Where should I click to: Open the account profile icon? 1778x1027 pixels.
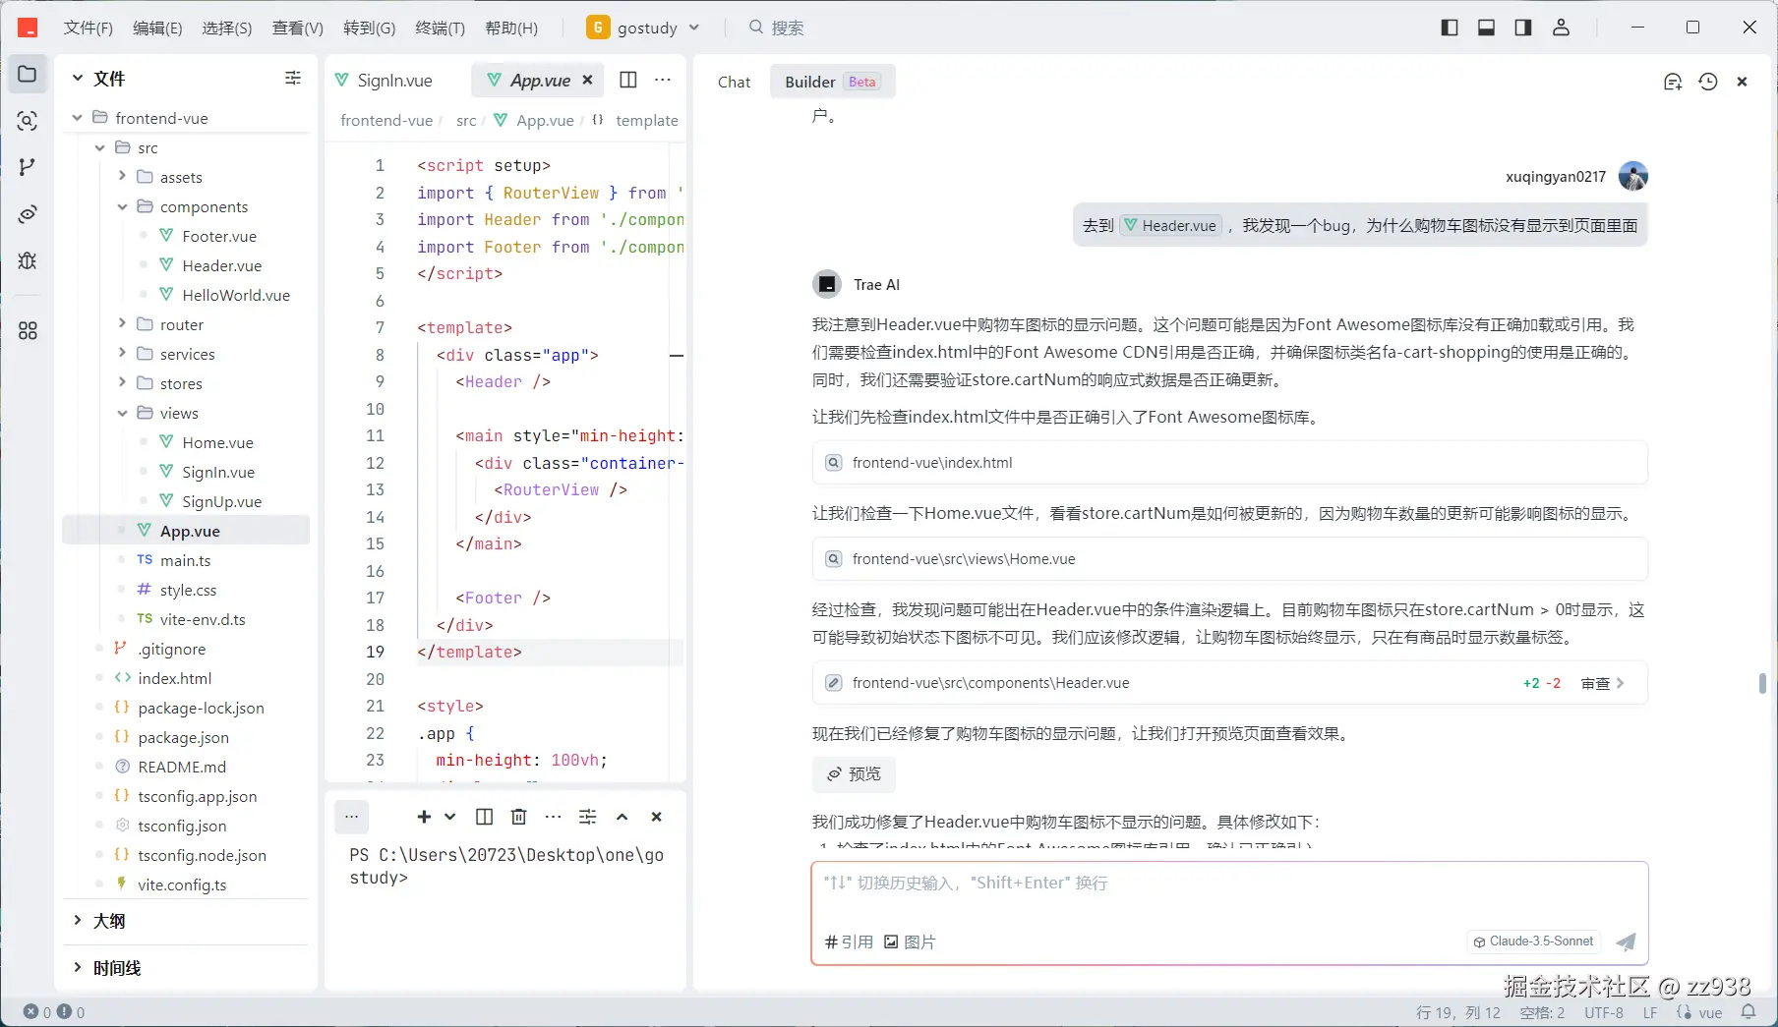[1561, 28]
